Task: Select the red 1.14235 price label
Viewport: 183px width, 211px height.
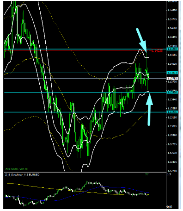Action: [157, 50]
